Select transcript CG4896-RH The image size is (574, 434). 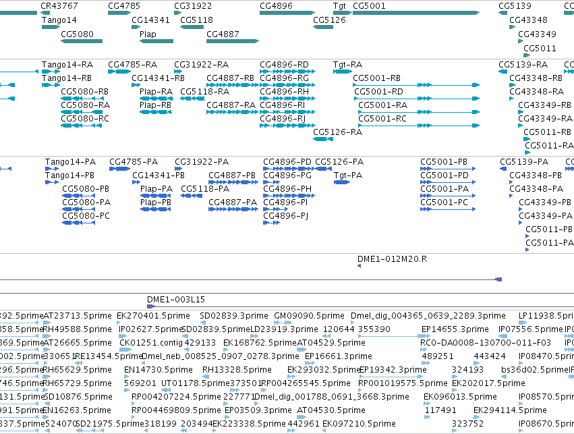(285, 92)
